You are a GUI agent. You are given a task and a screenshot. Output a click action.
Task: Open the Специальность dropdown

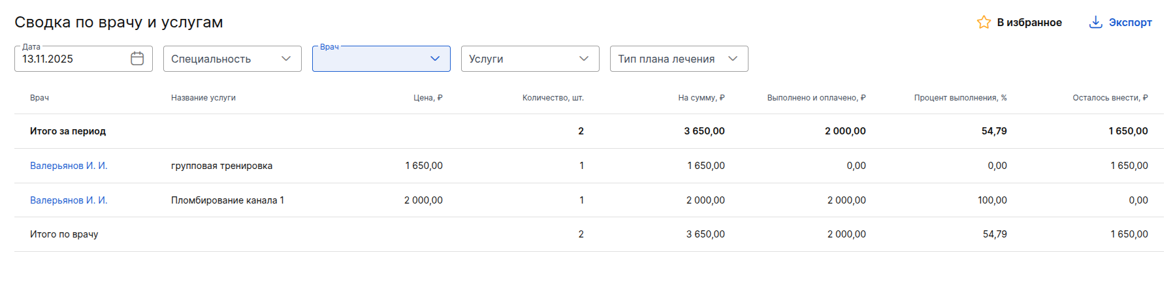[232, 59]
